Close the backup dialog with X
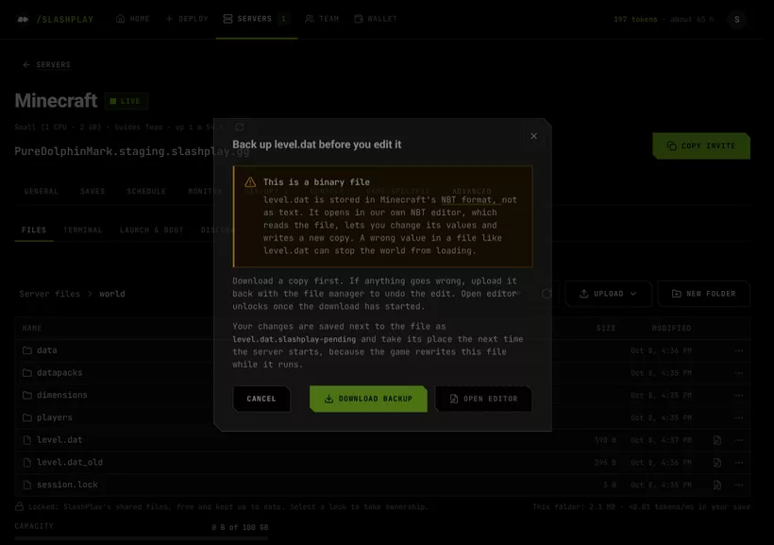The height and width of the screenshot is (545, 774). pos(533,136)
